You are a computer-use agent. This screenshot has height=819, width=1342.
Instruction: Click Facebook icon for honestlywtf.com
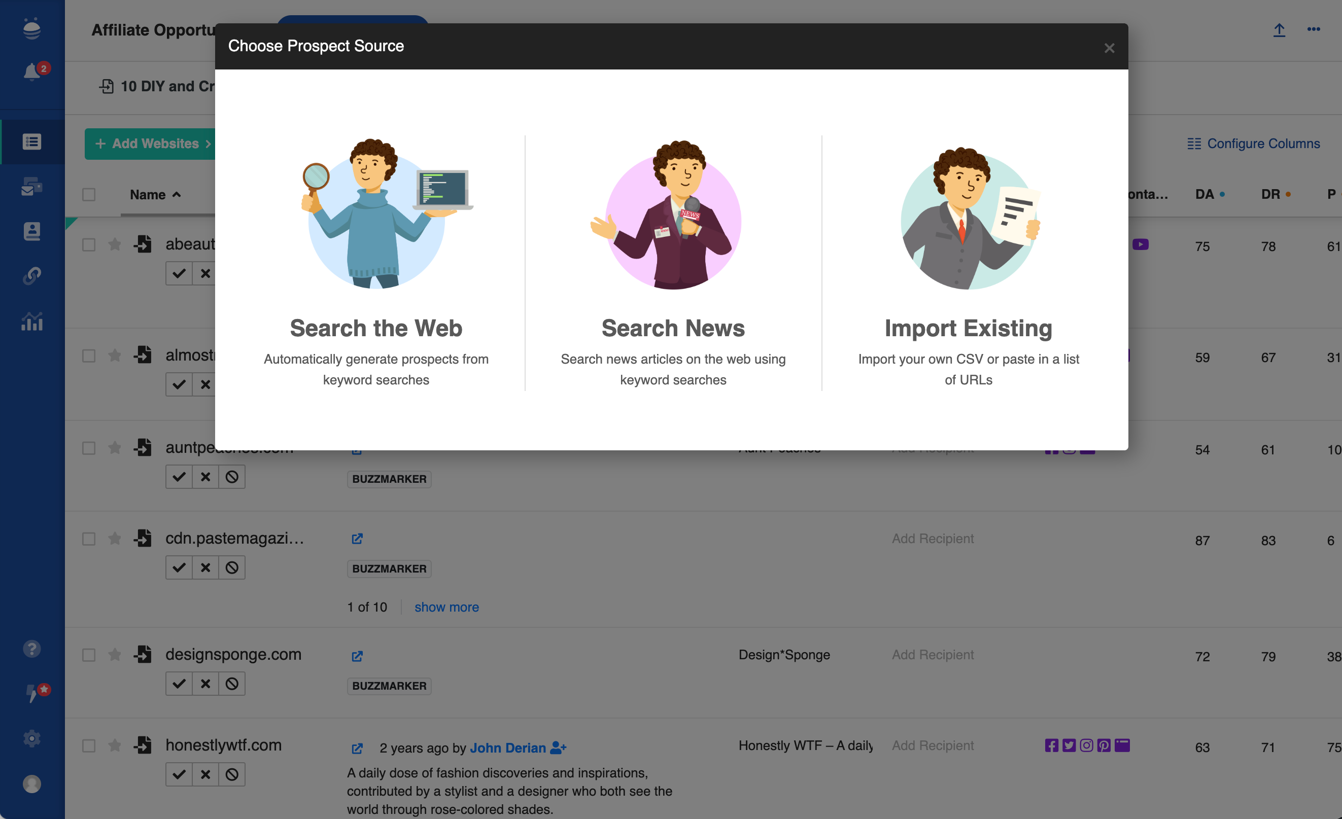coord(1051,745)
